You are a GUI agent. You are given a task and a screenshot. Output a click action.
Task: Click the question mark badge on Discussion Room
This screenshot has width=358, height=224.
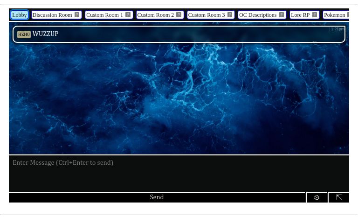tap(77, 15)
